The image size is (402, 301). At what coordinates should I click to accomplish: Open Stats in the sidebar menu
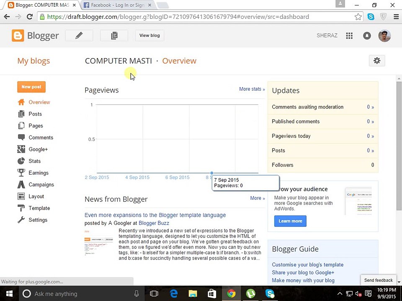35,161
